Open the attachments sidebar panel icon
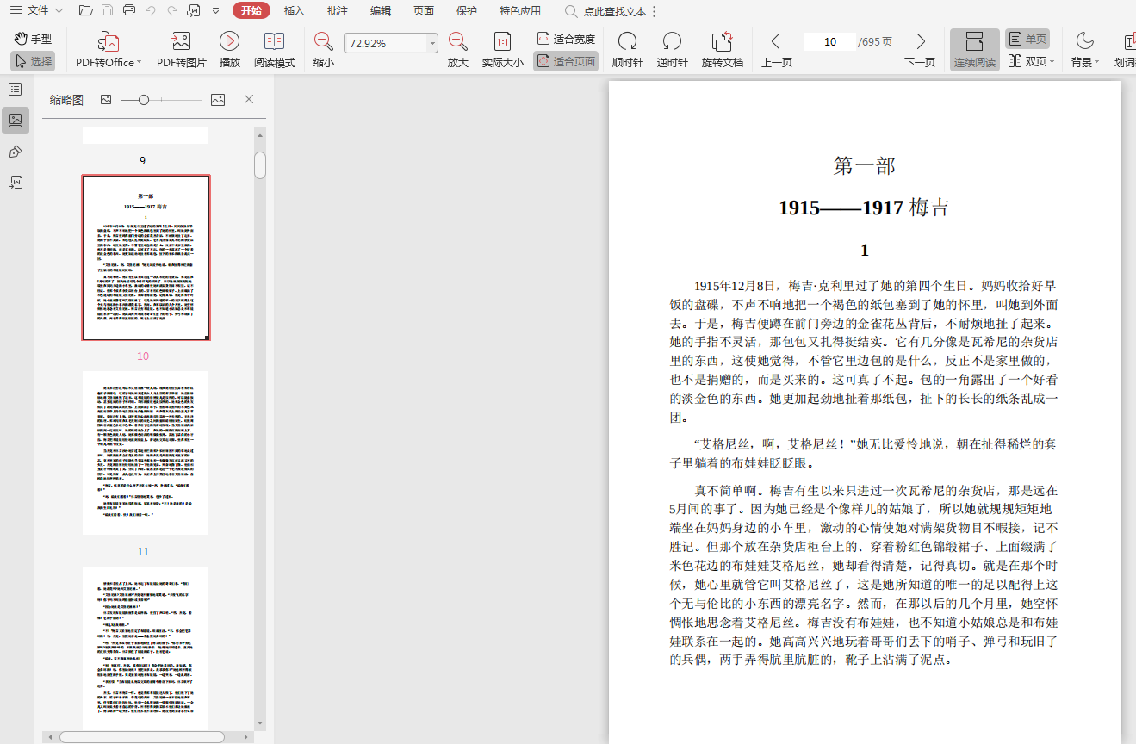This screenshot has height=744, width=1136. click(15, 182)
